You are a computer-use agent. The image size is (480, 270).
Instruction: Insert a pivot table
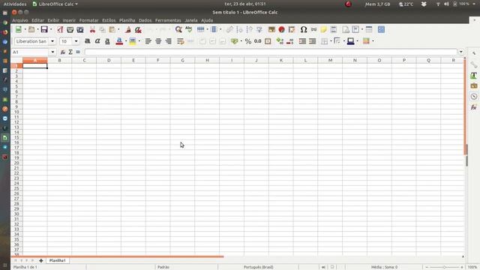pos(292,29)
